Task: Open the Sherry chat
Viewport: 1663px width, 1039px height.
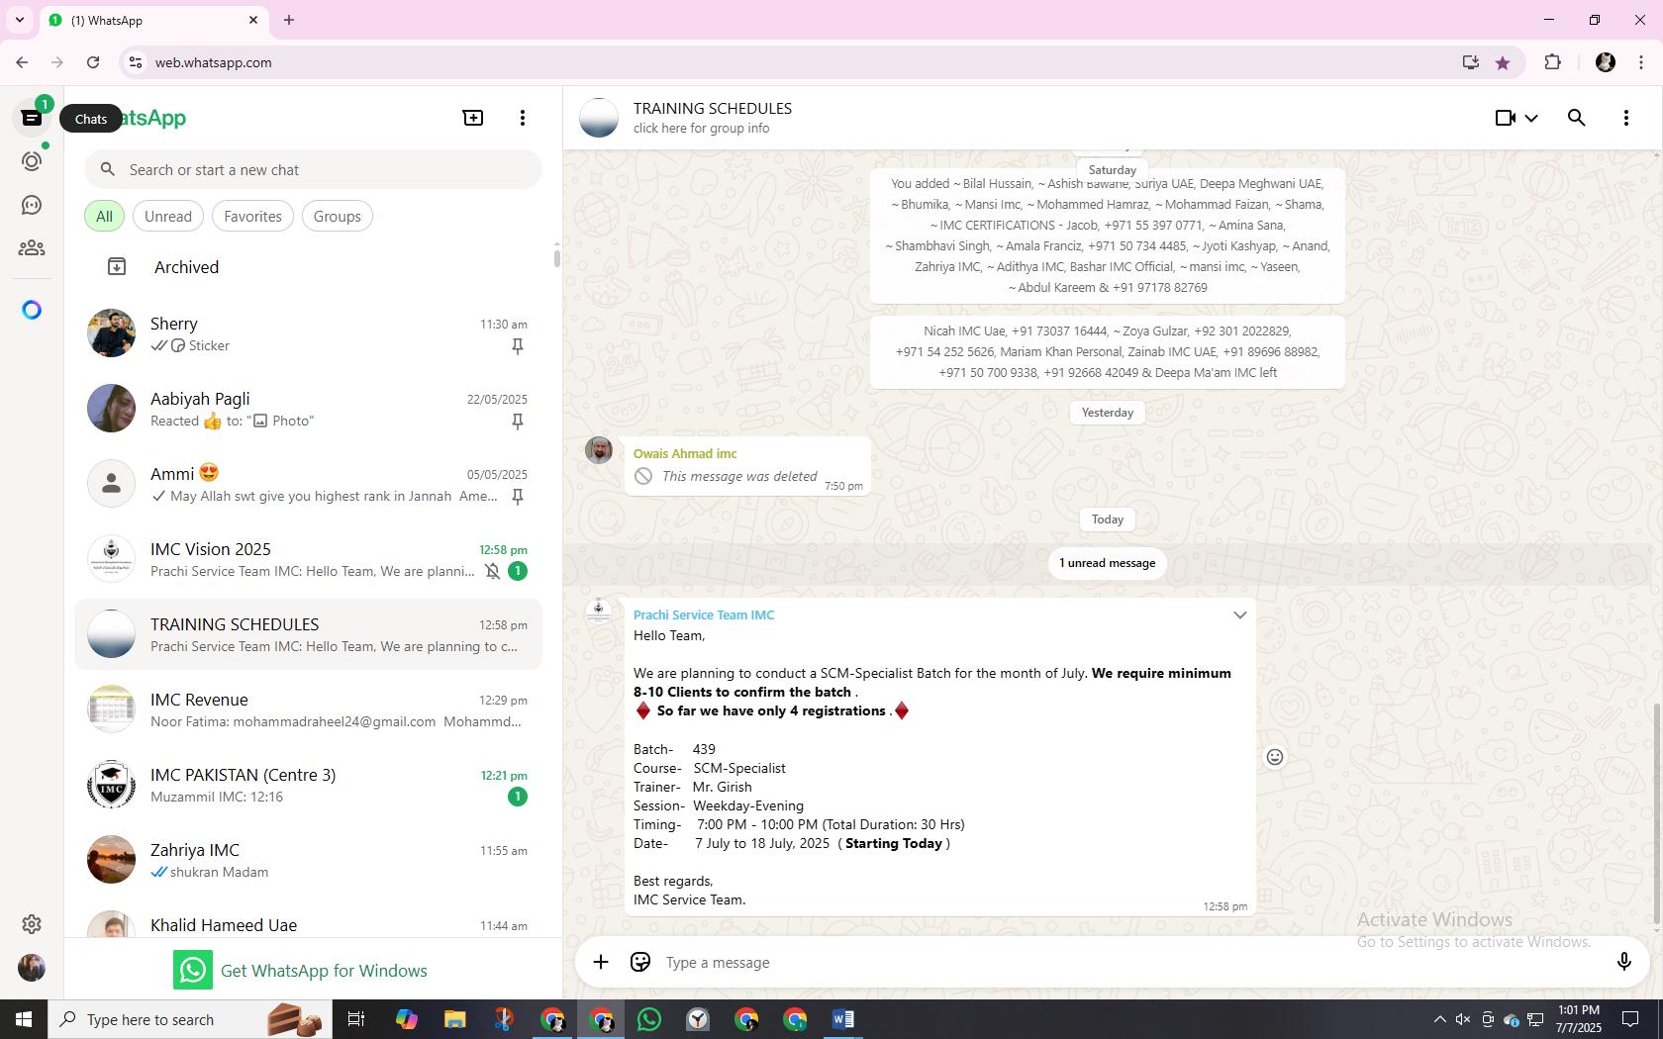Action: point(308,333)
